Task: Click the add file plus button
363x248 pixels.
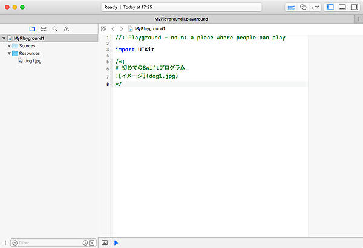Action: [x=5, y=243]
